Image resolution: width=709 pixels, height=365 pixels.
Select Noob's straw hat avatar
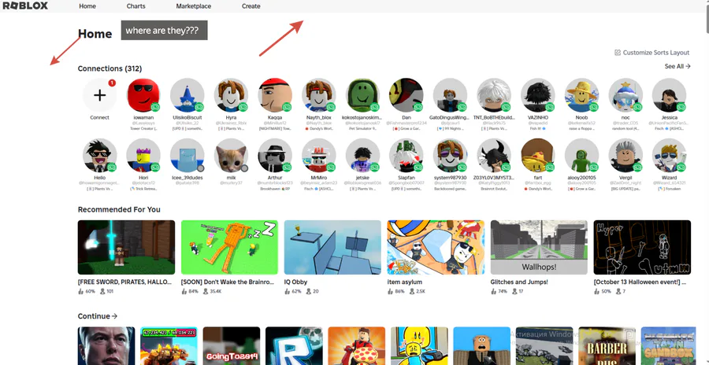coord(581,95)
